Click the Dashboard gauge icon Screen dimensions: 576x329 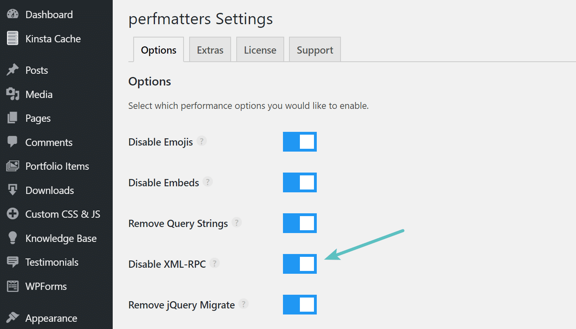click(x=13, y=15)
